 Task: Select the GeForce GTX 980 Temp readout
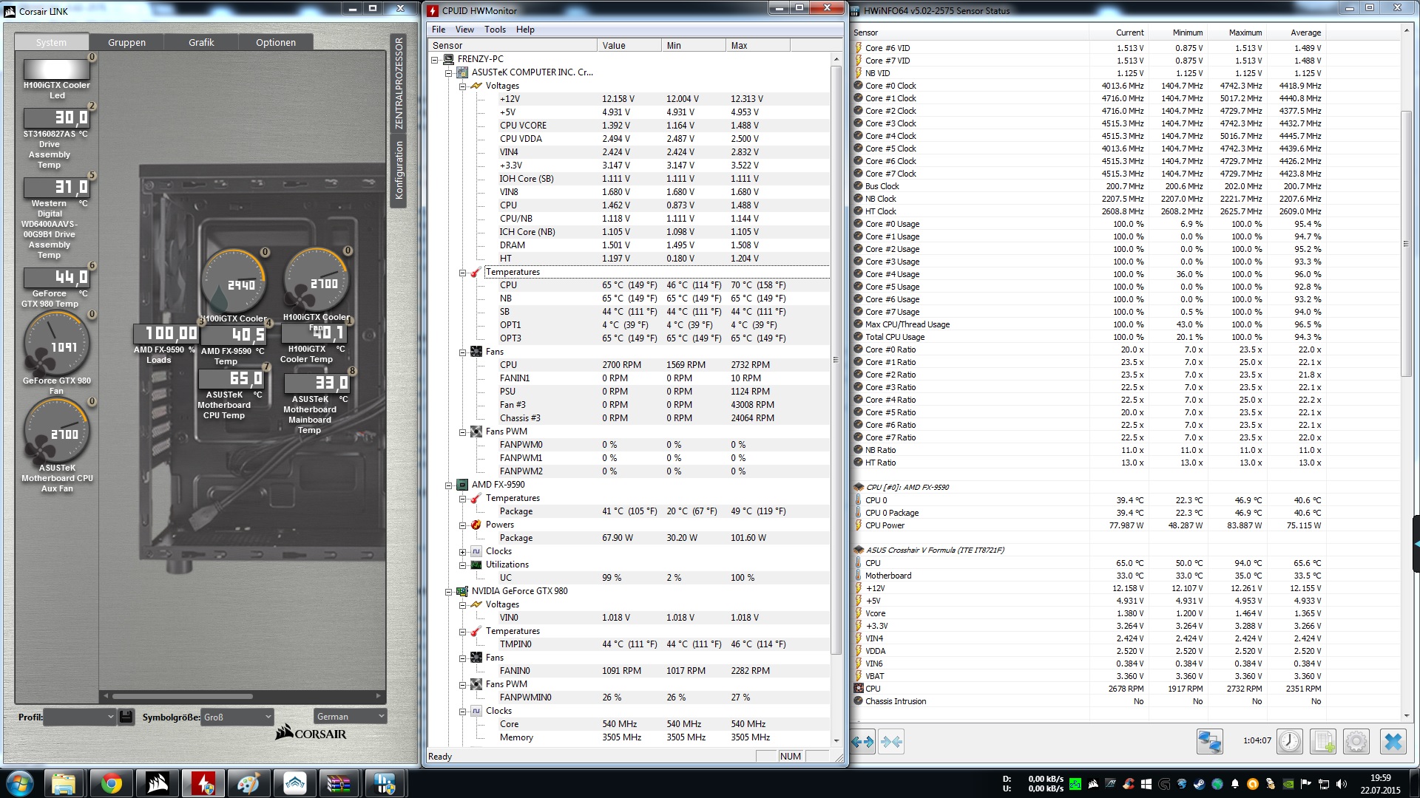57,277
